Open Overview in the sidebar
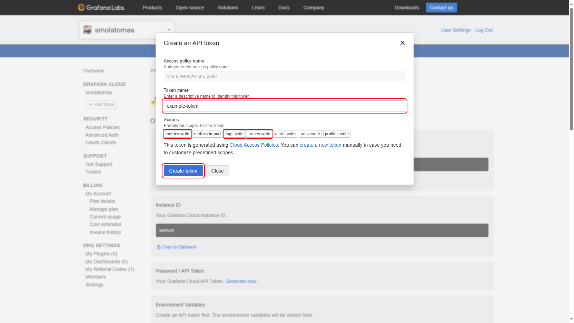The image size is (574, 323). pos(93,71)
